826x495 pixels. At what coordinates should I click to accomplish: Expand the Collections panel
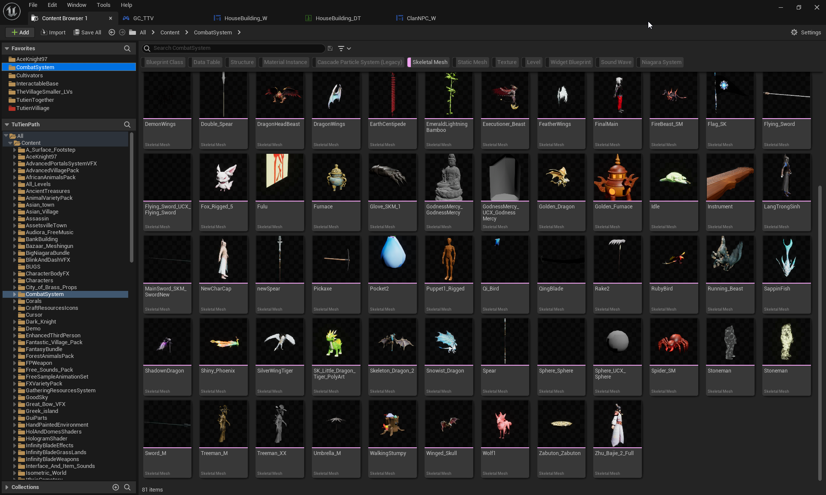pos(7,487)
